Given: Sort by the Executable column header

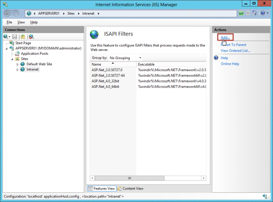Looking at the screenshot, I should (x=171, y=64).
